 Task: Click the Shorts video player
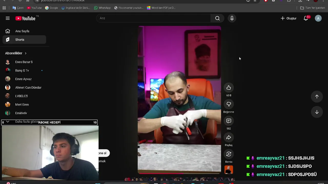[179, 100]
